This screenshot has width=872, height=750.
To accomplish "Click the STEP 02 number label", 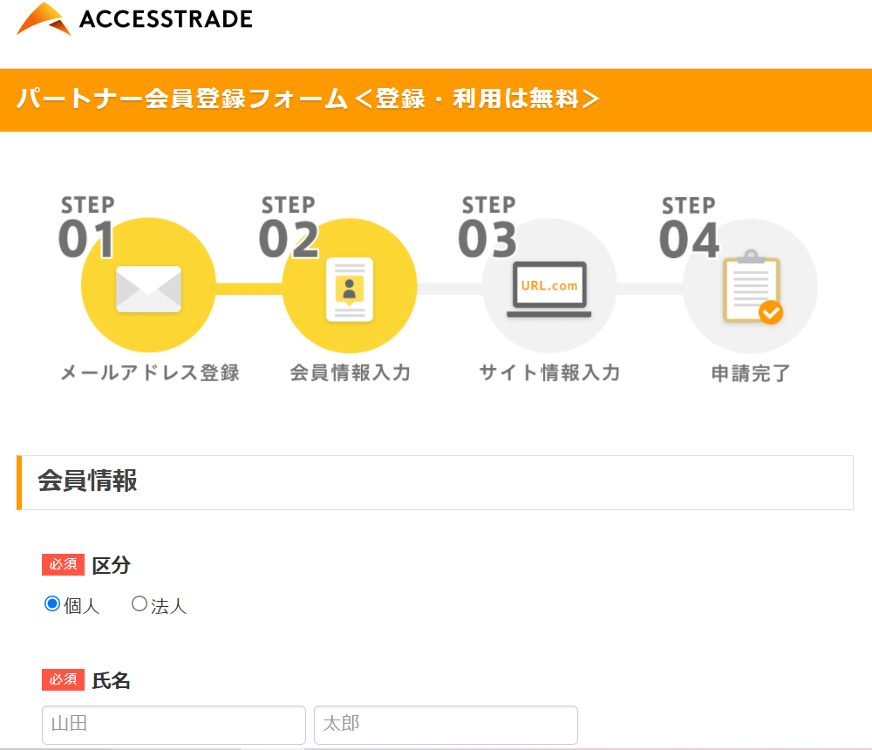I will [289, 227].
